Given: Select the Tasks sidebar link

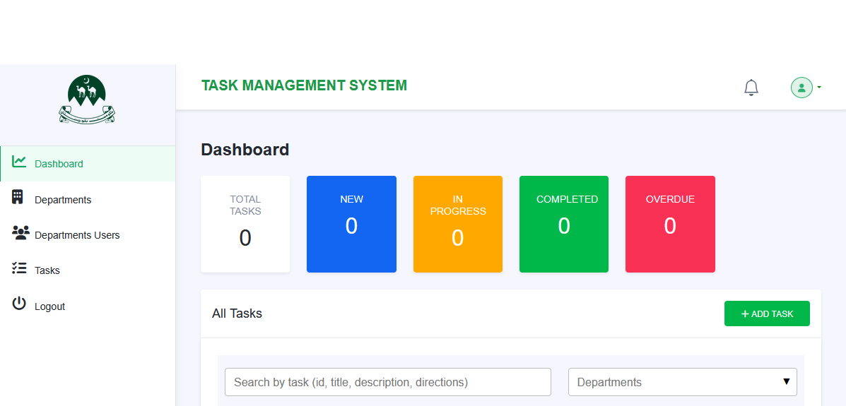Looking at the screenshot, I should pyautogui.click(x=47, y=270).
